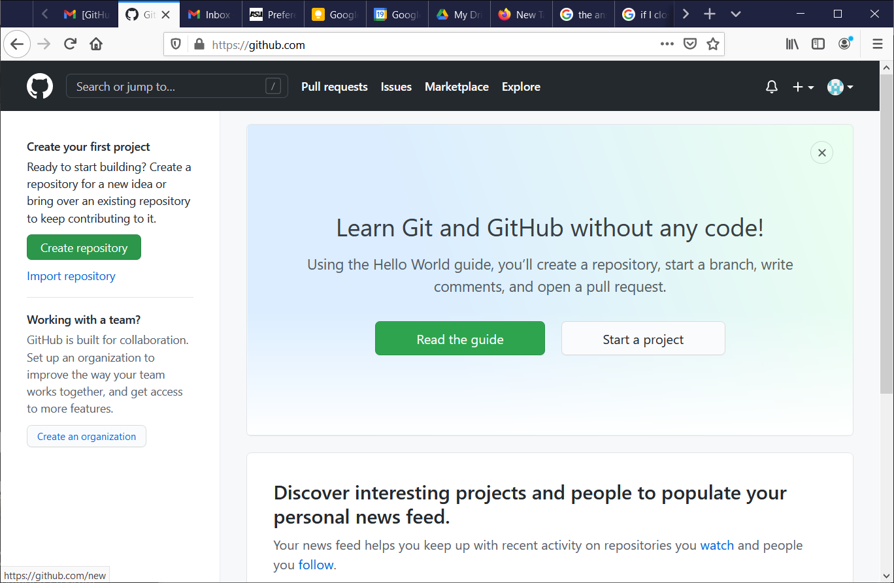Click the 'Discover interesting projects' heading

530,505
